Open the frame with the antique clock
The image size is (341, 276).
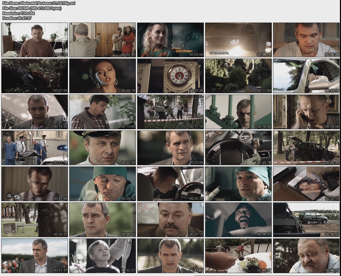click(170, 76)
